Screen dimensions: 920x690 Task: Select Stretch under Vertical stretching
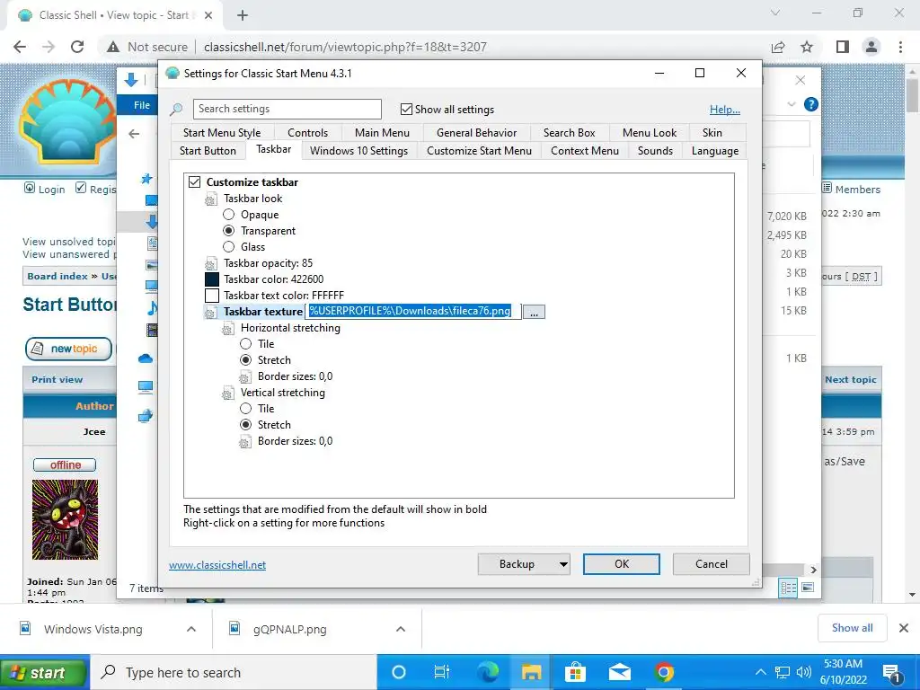tap(246, 425)
